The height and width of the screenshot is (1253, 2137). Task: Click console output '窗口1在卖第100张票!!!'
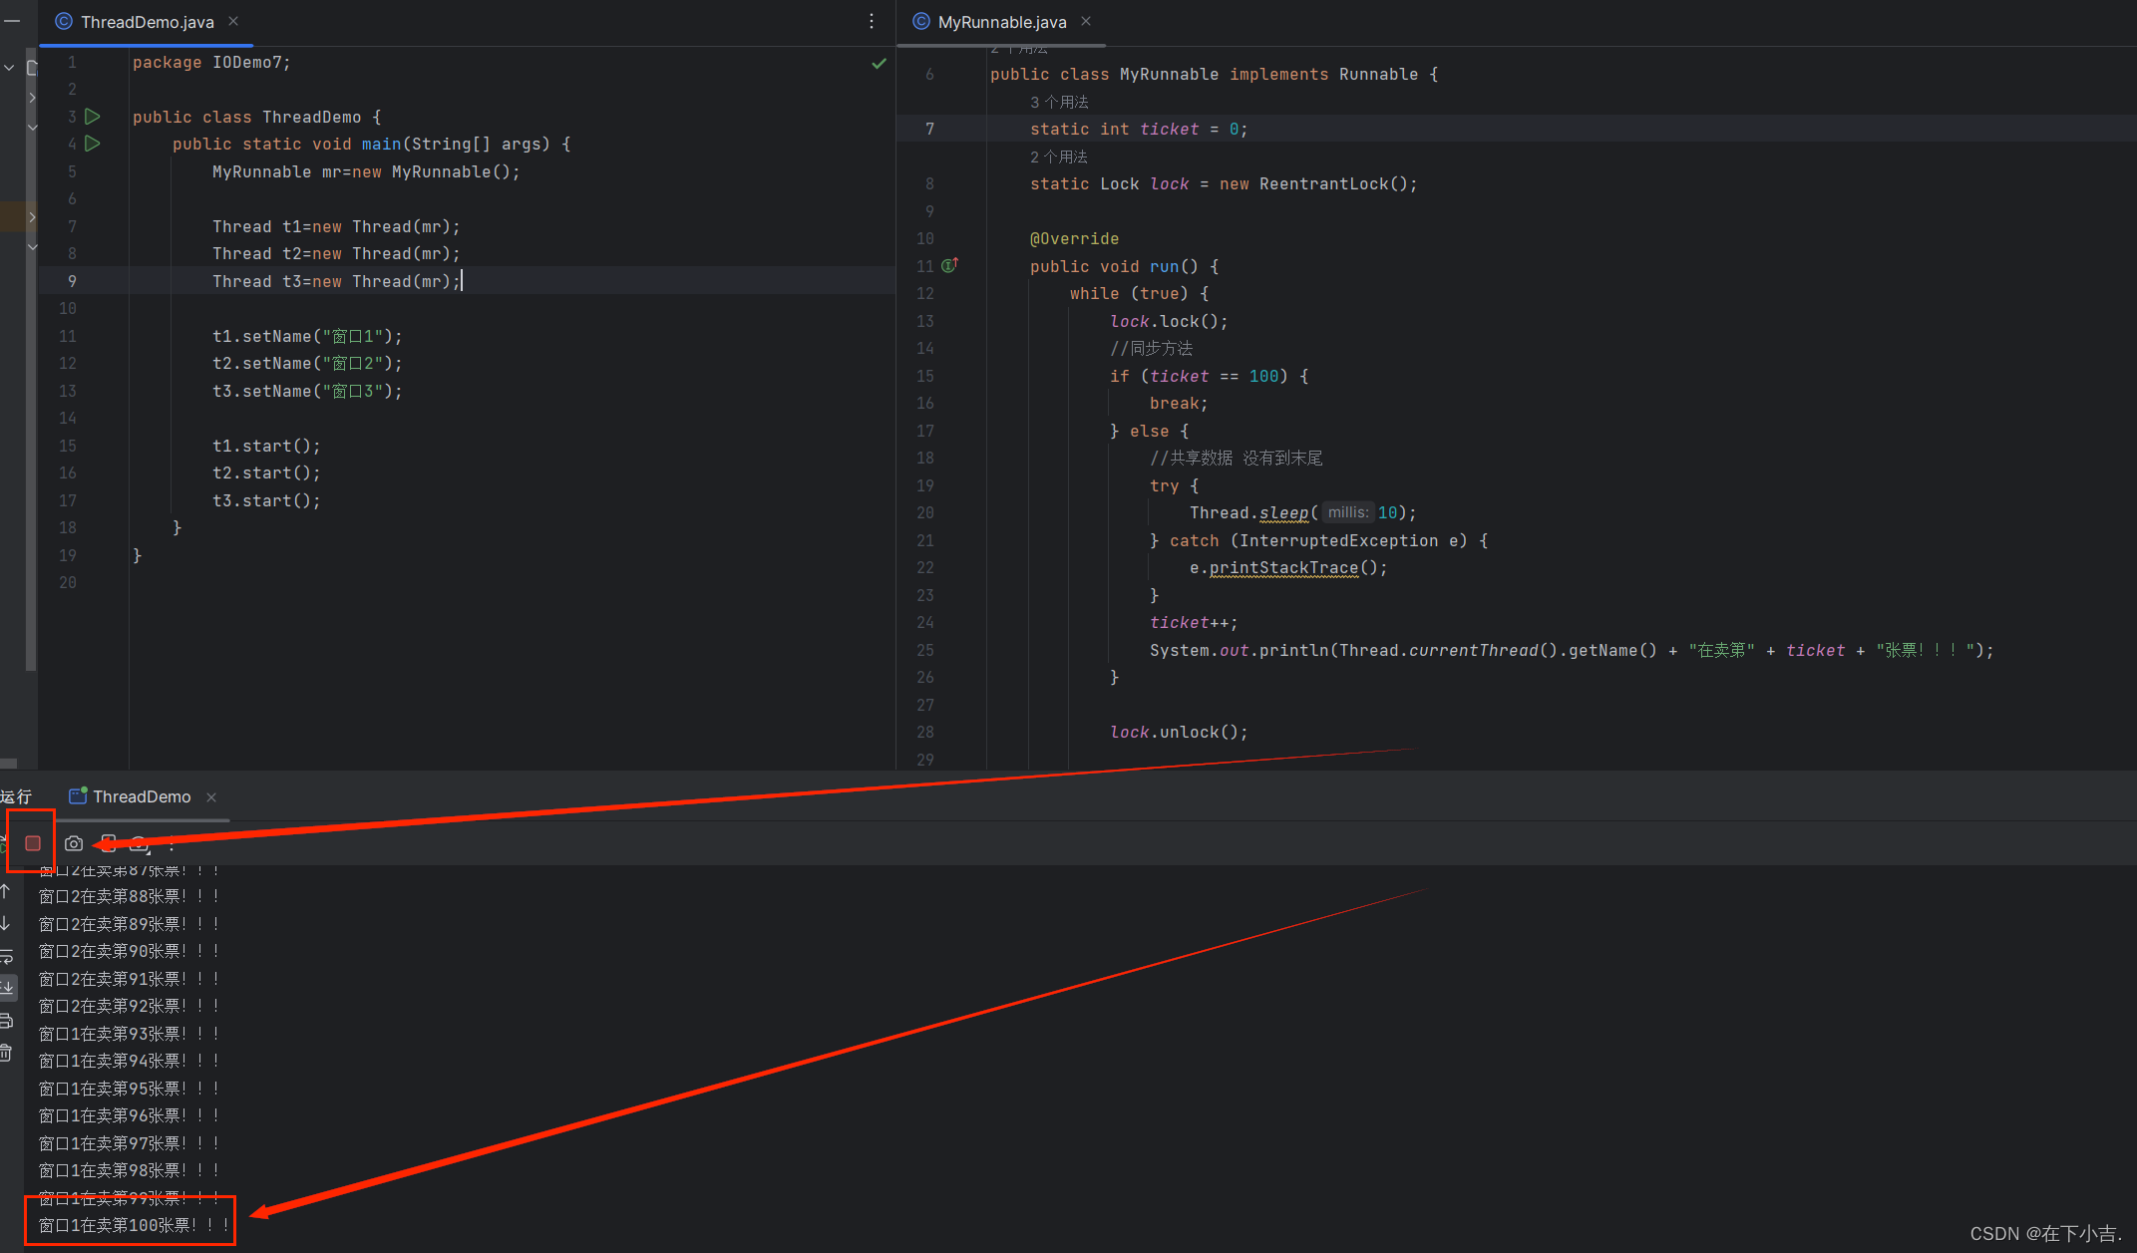point(134,1225)
